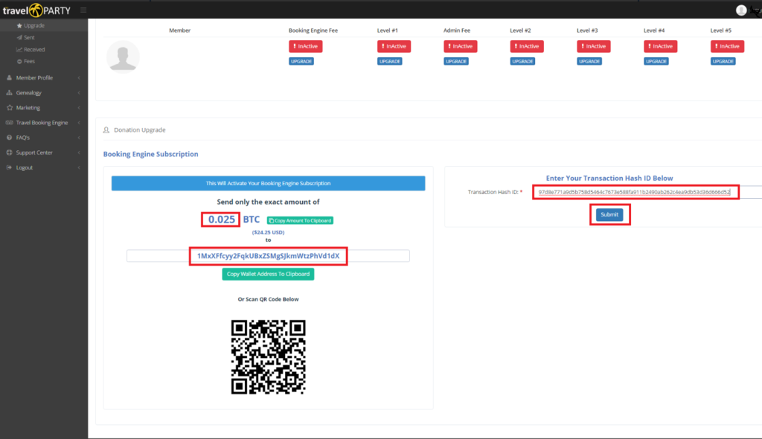Viewport: 762px width, 439px height.
Task: Click Copy Amount To Clipboard button
Action: pos(300,220)
